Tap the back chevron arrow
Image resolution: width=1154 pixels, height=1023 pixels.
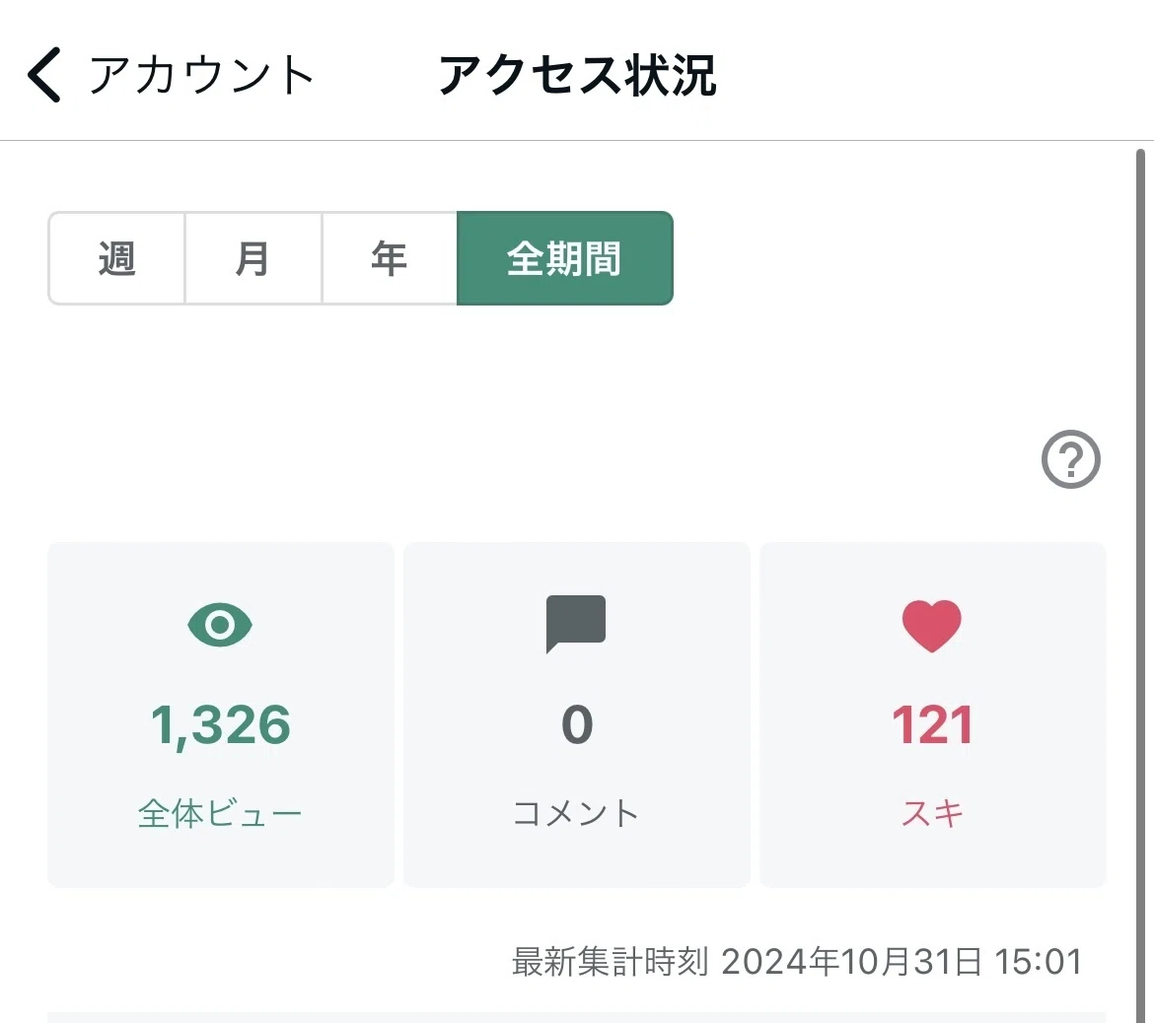click(x=44, y=74)
